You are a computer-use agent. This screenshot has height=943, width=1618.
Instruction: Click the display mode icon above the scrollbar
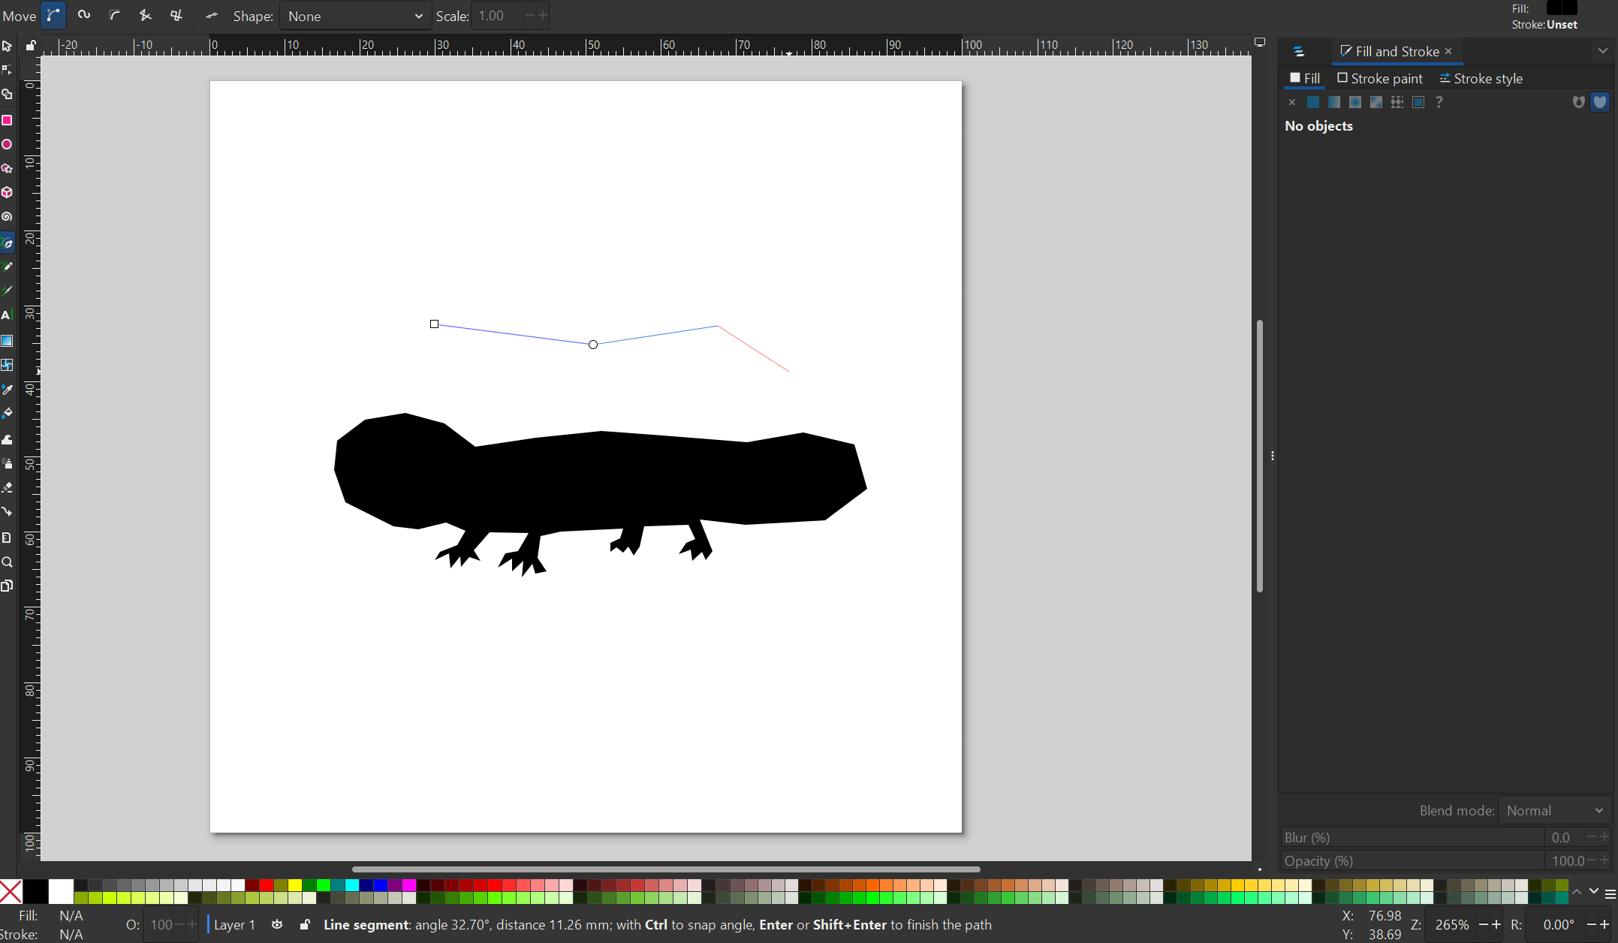(1260, 43)
